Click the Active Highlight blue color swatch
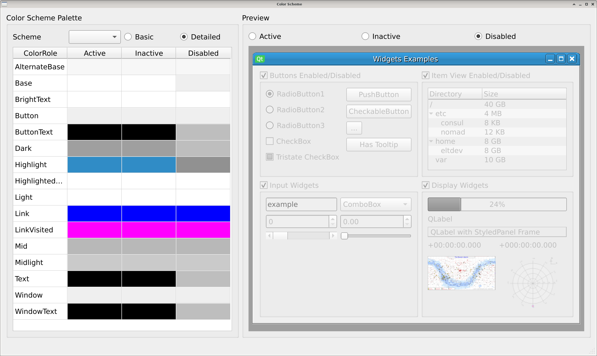 pos(94,164)
